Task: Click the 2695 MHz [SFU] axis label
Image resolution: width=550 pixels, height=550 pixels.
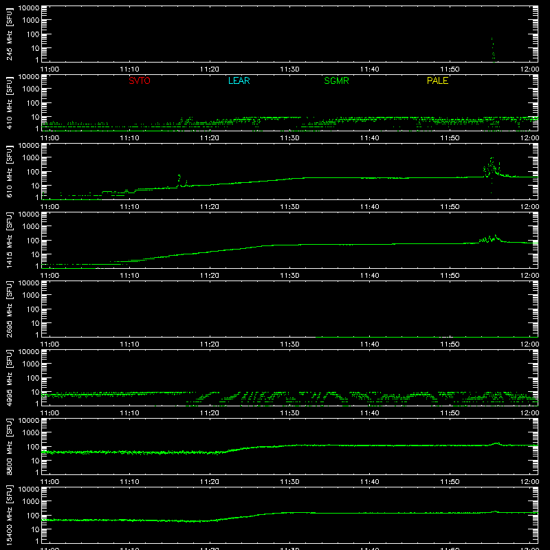Action: coord(9,309)
